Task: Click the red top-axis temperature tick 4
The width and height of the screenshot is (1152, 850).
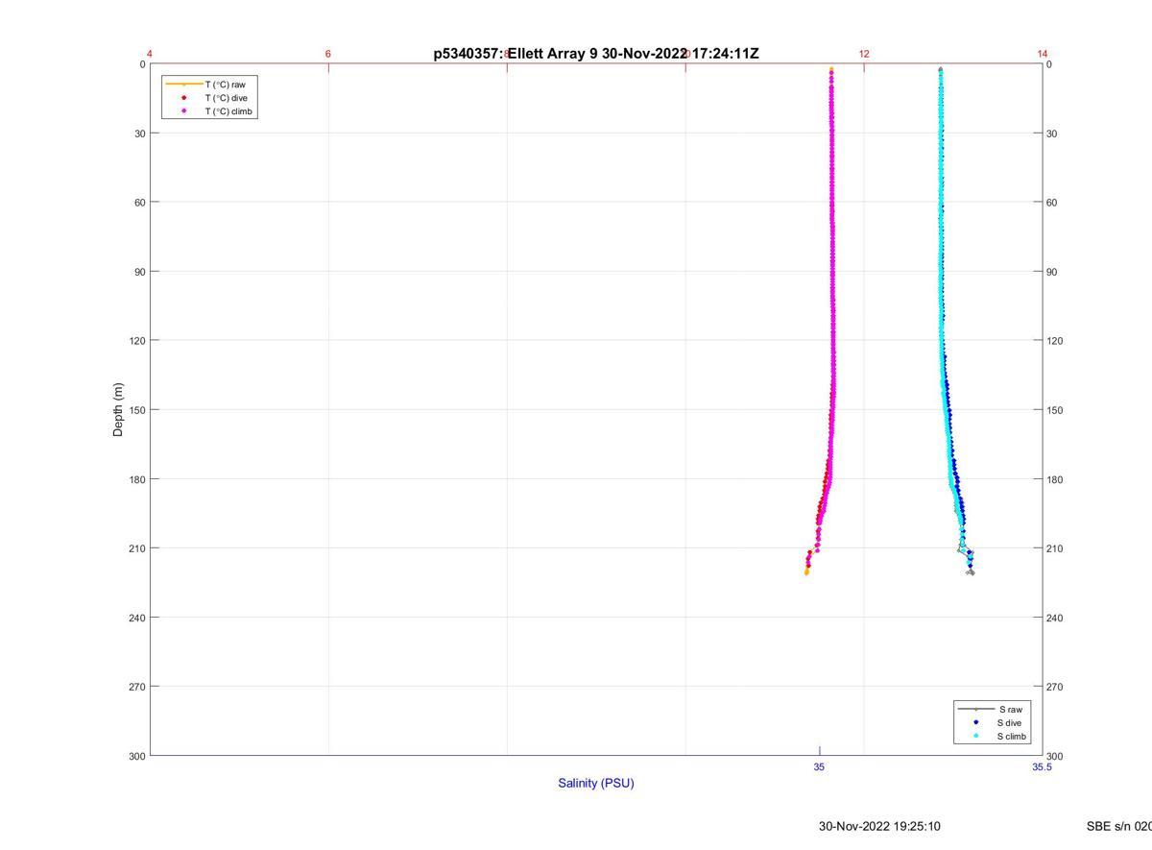Action: coord(151,54)
